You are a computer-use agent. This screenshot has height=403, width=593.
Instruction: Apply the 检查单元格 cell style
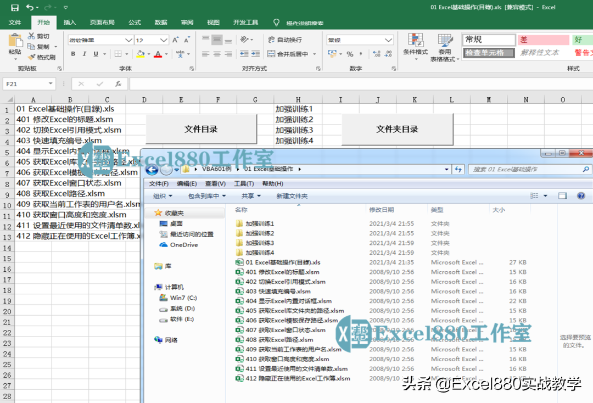(489, 53)
